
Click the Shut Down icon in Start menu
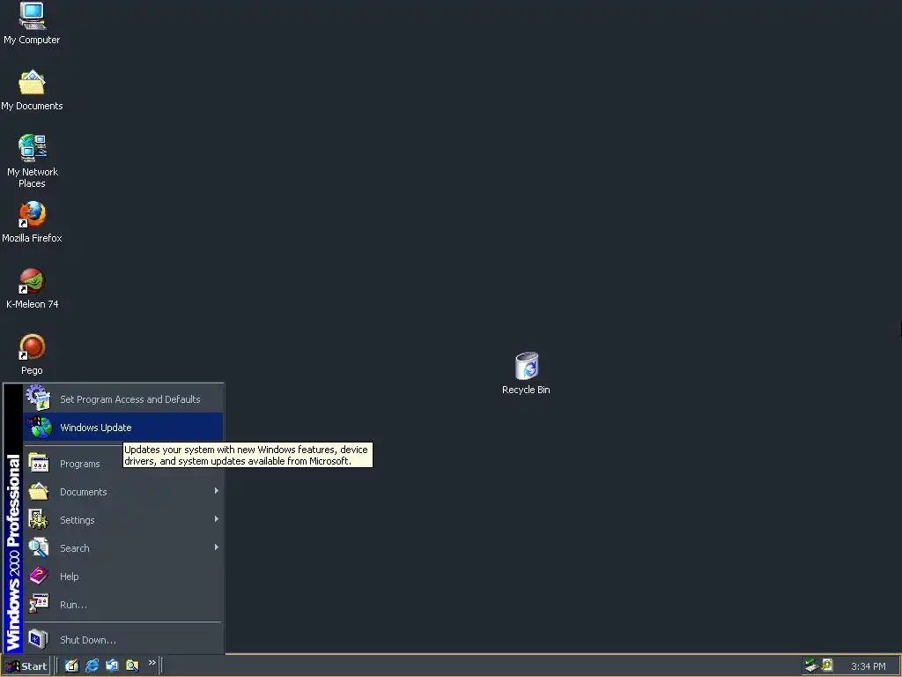click(39, 639)
